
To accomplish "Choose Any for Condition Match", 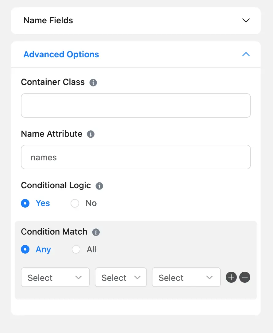I will (x=25, y=249).
